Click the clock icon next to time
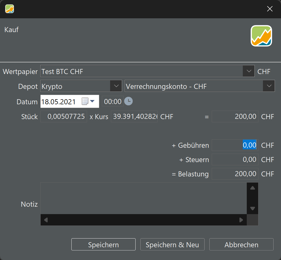 tap(128, 101)
